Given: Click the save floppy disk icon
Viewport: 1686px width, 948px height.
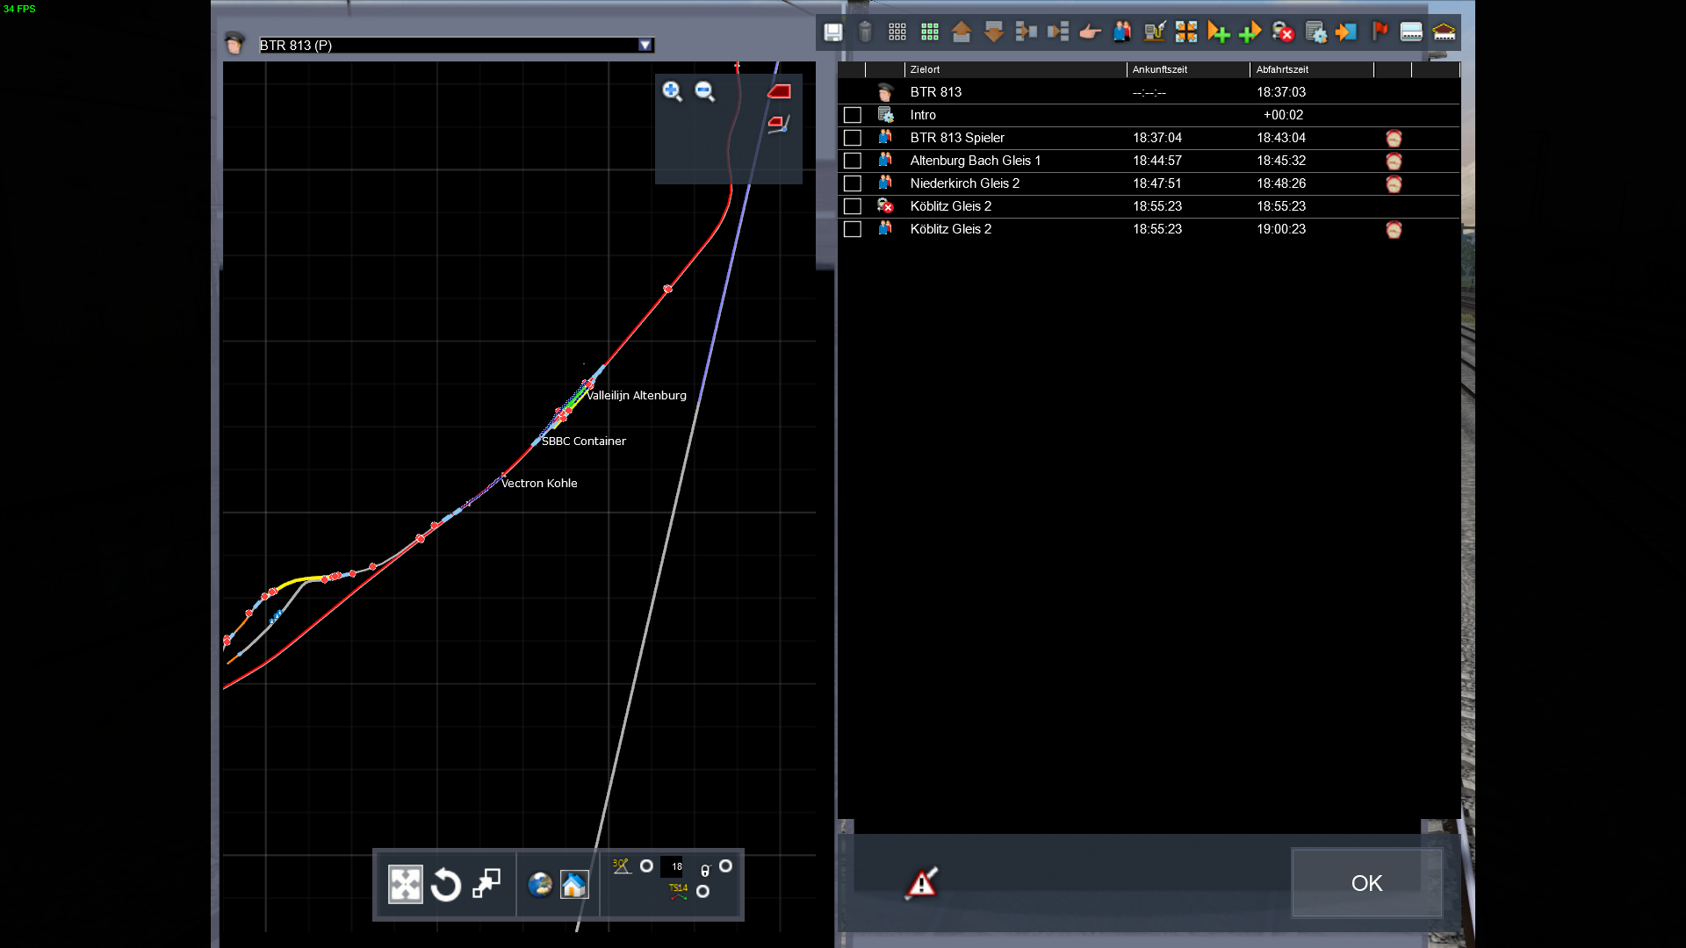Looking at the screenshot, I should (832, 32).
